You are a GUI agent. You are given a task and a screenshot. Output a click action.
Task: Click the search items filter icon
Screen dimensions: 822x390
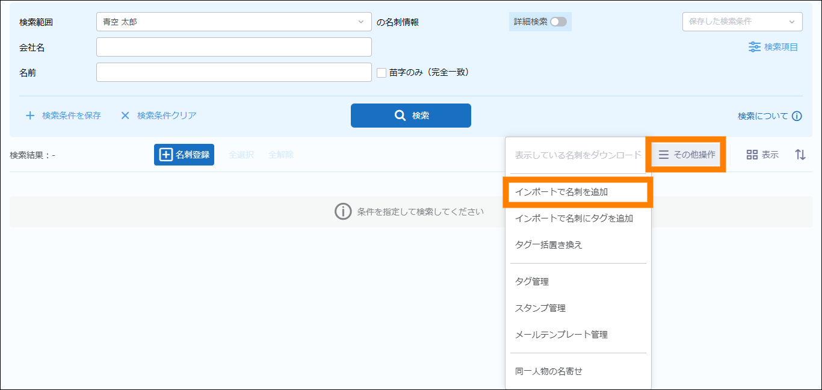(754, 47)
